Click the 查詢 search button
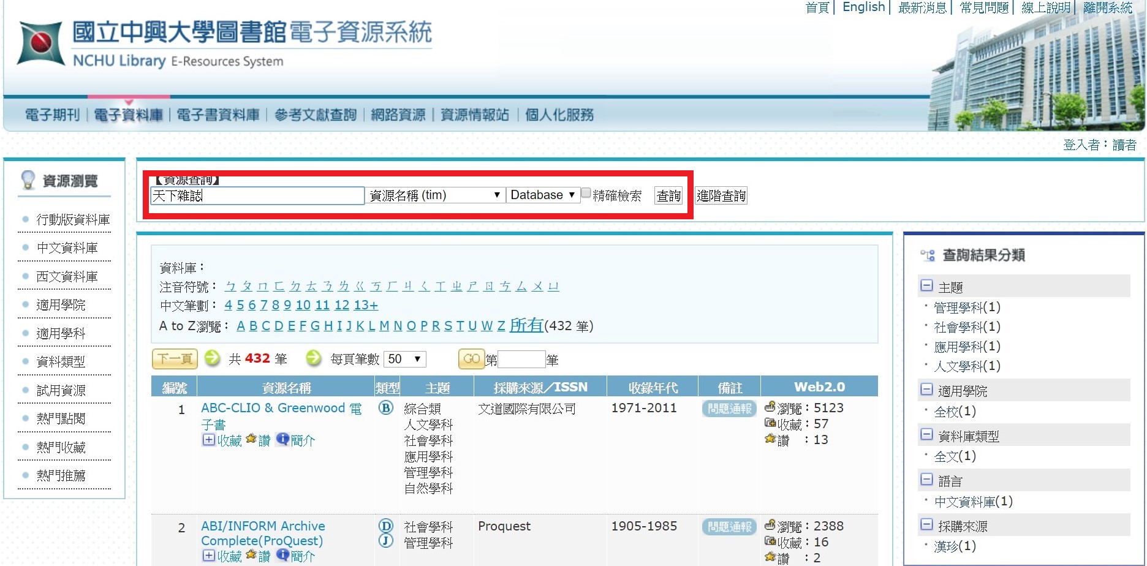This screenshot has height=566, width=1147. (x=668, y=195)
